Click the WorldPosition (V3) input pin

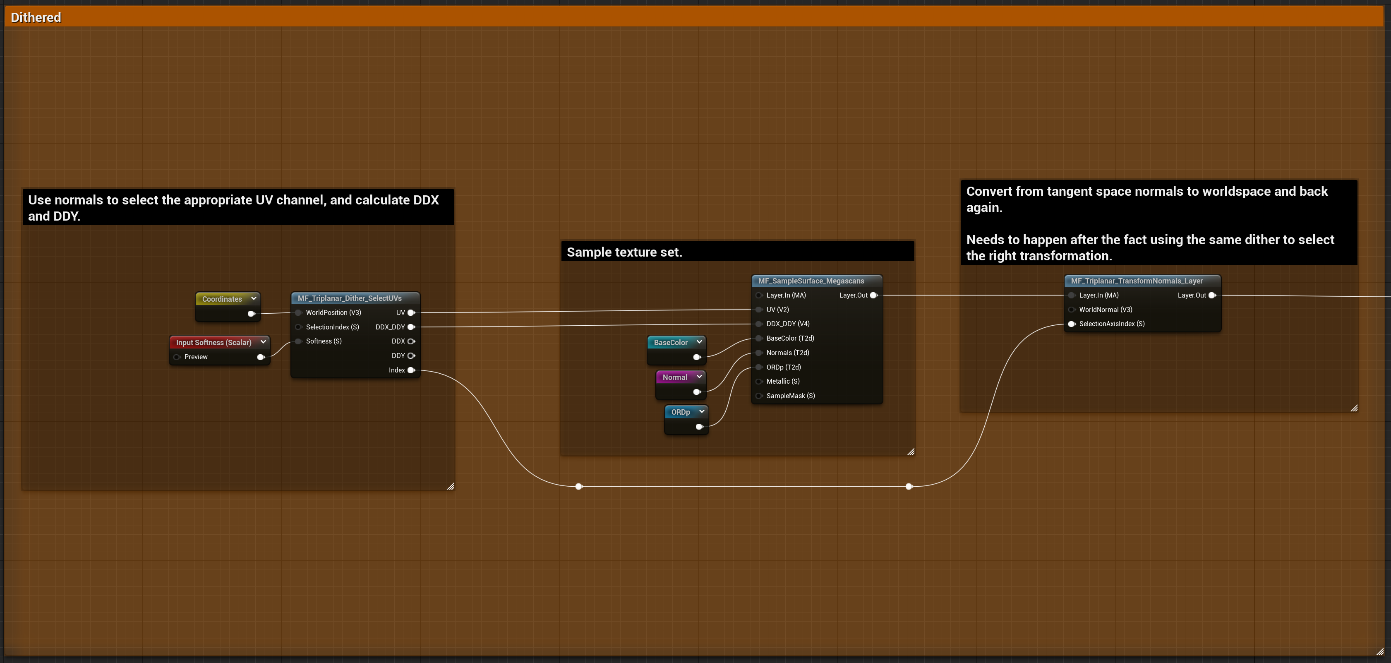coord(298,313)
